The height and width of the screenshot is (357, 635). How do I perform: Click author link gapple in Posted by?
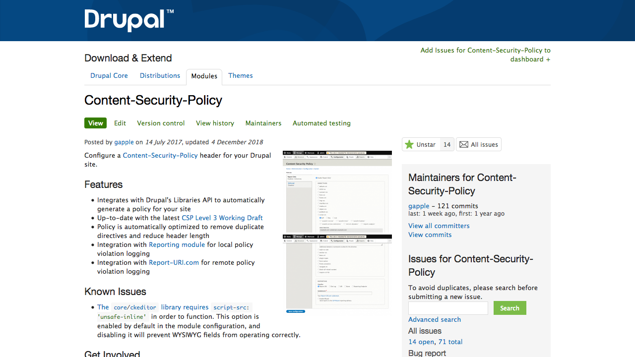click(x=124, y=142)
